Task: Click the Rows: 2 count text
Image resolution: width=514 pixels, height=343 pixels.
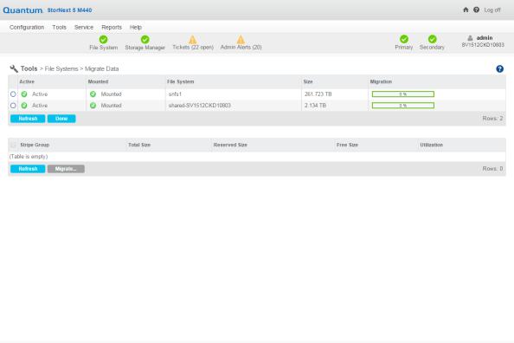Action: point(492,119)
